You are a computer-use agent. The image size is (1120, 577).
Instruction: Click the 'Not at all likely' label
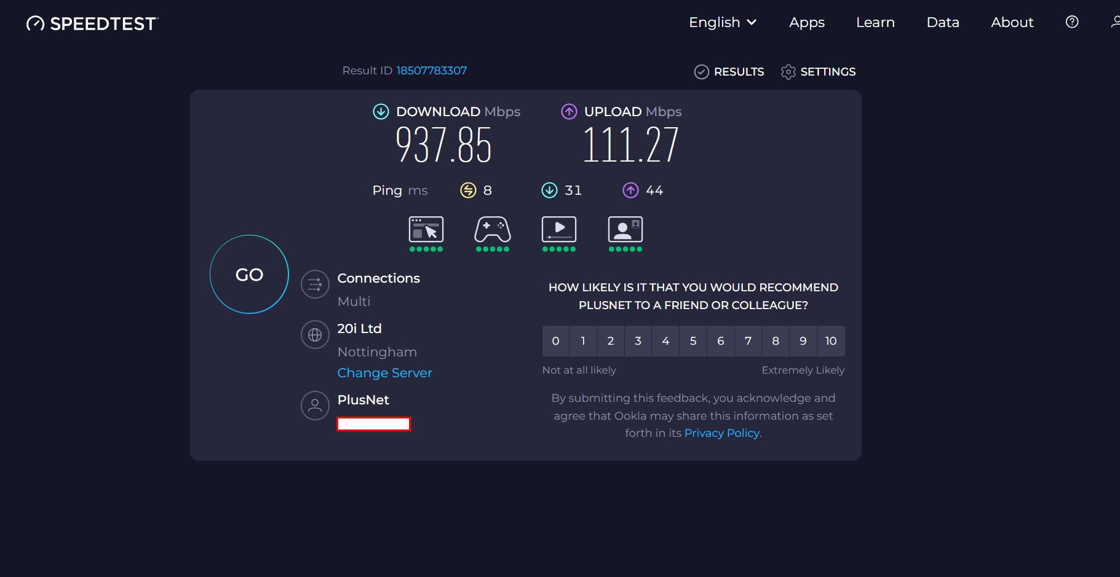[x=579, y=370]
